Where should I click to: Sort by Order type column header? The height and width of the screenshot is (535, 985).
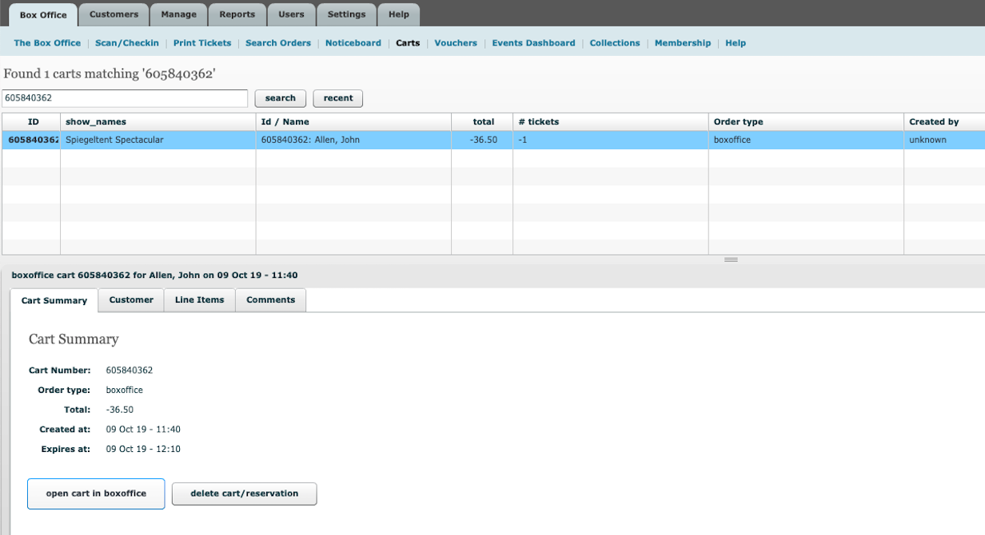pyautogui.click(x=807, y=122)
